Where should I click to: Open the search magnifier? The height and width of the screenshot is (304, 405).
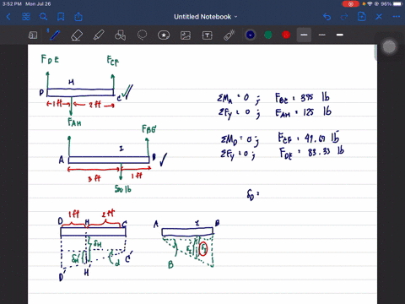point(43,17)
